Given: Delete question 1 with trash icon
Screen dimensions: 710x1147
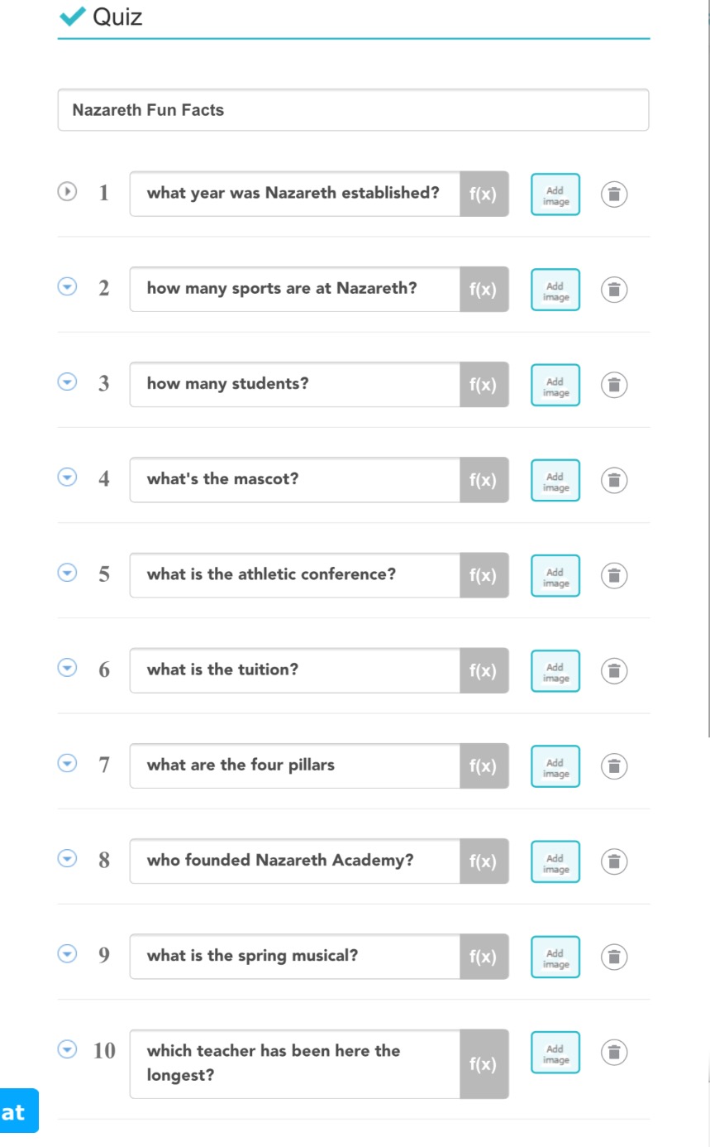Looking at the screenshot, I should coord(613,194).
